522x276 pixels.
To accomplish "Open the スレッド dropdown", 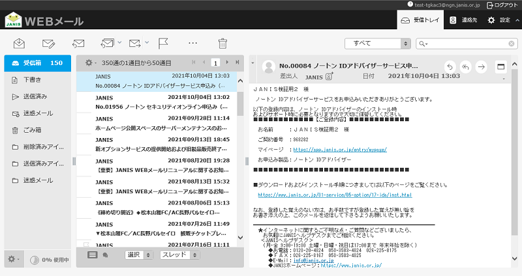I will coord(179,255).
